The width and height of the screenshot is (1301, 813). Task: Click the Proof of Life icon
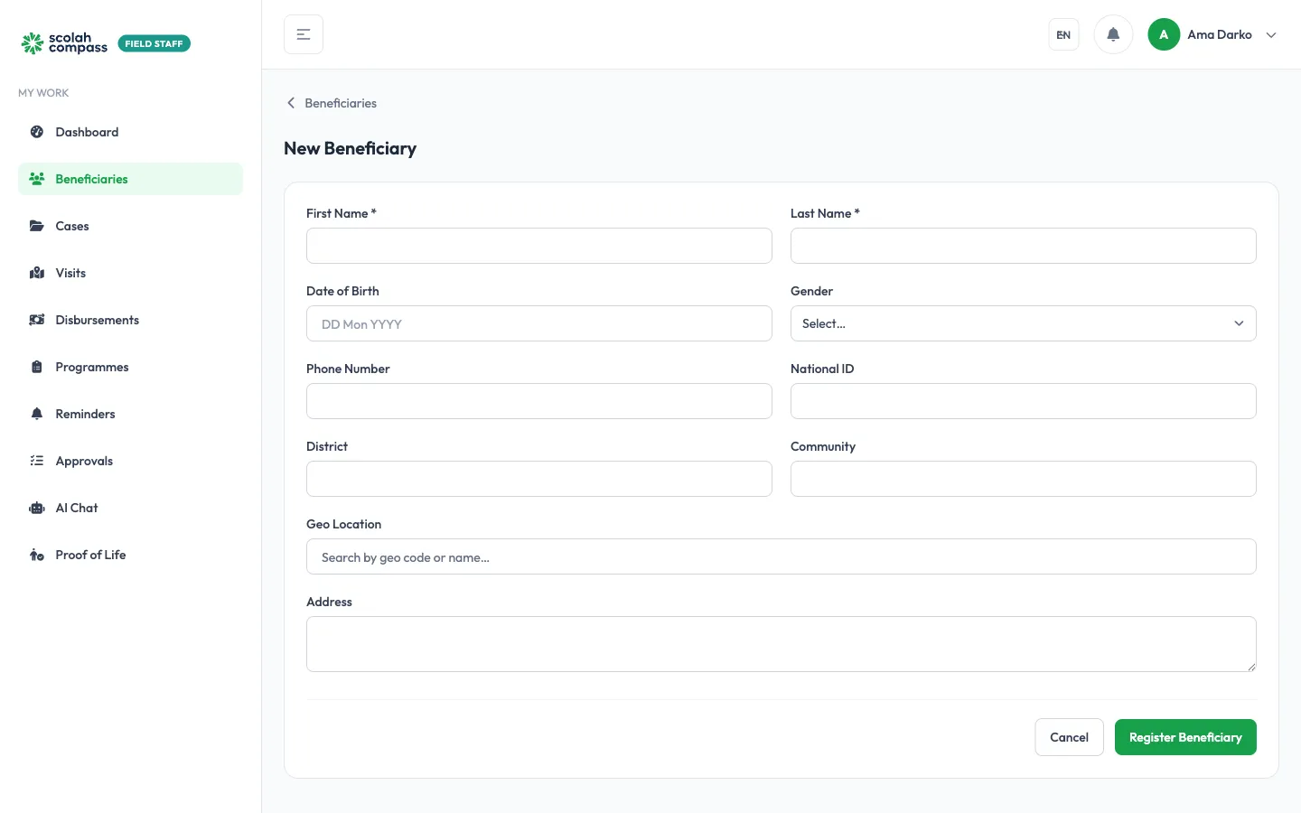(37, 555)
